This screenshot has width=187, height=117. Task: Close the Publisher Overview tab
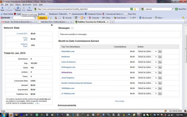(108, 22)
